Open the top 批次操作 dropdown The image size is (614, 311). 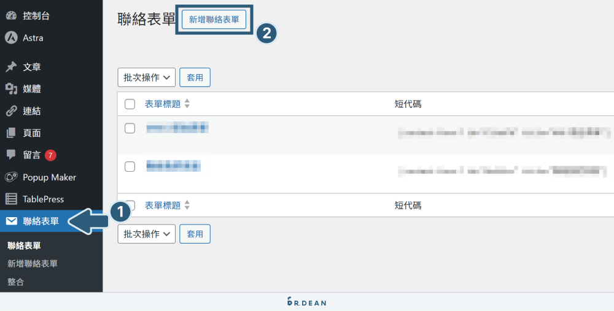click(147, 77)
